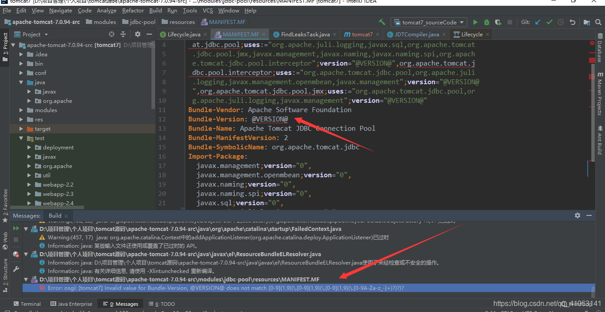The image size is (605, 312).
Task: Open the VCS menu
Action: pos(208,10)
